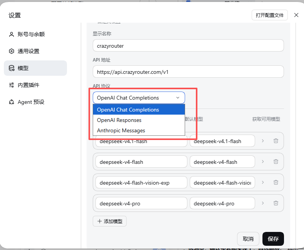
Task: Click the deepseek-v4-flash-vision-exp model ID field
Action: [141, 182]
